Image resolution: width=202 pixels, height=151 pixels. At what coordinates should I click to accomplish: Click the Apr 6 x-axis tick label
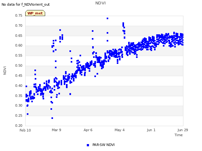coord(88,130)
